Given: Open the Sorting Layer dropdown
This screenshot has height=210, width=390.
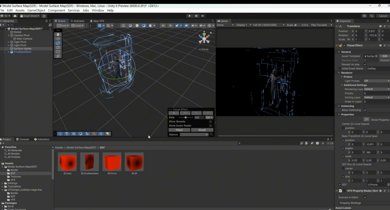Looking at the screenshot, I should (x=376, y=97).
